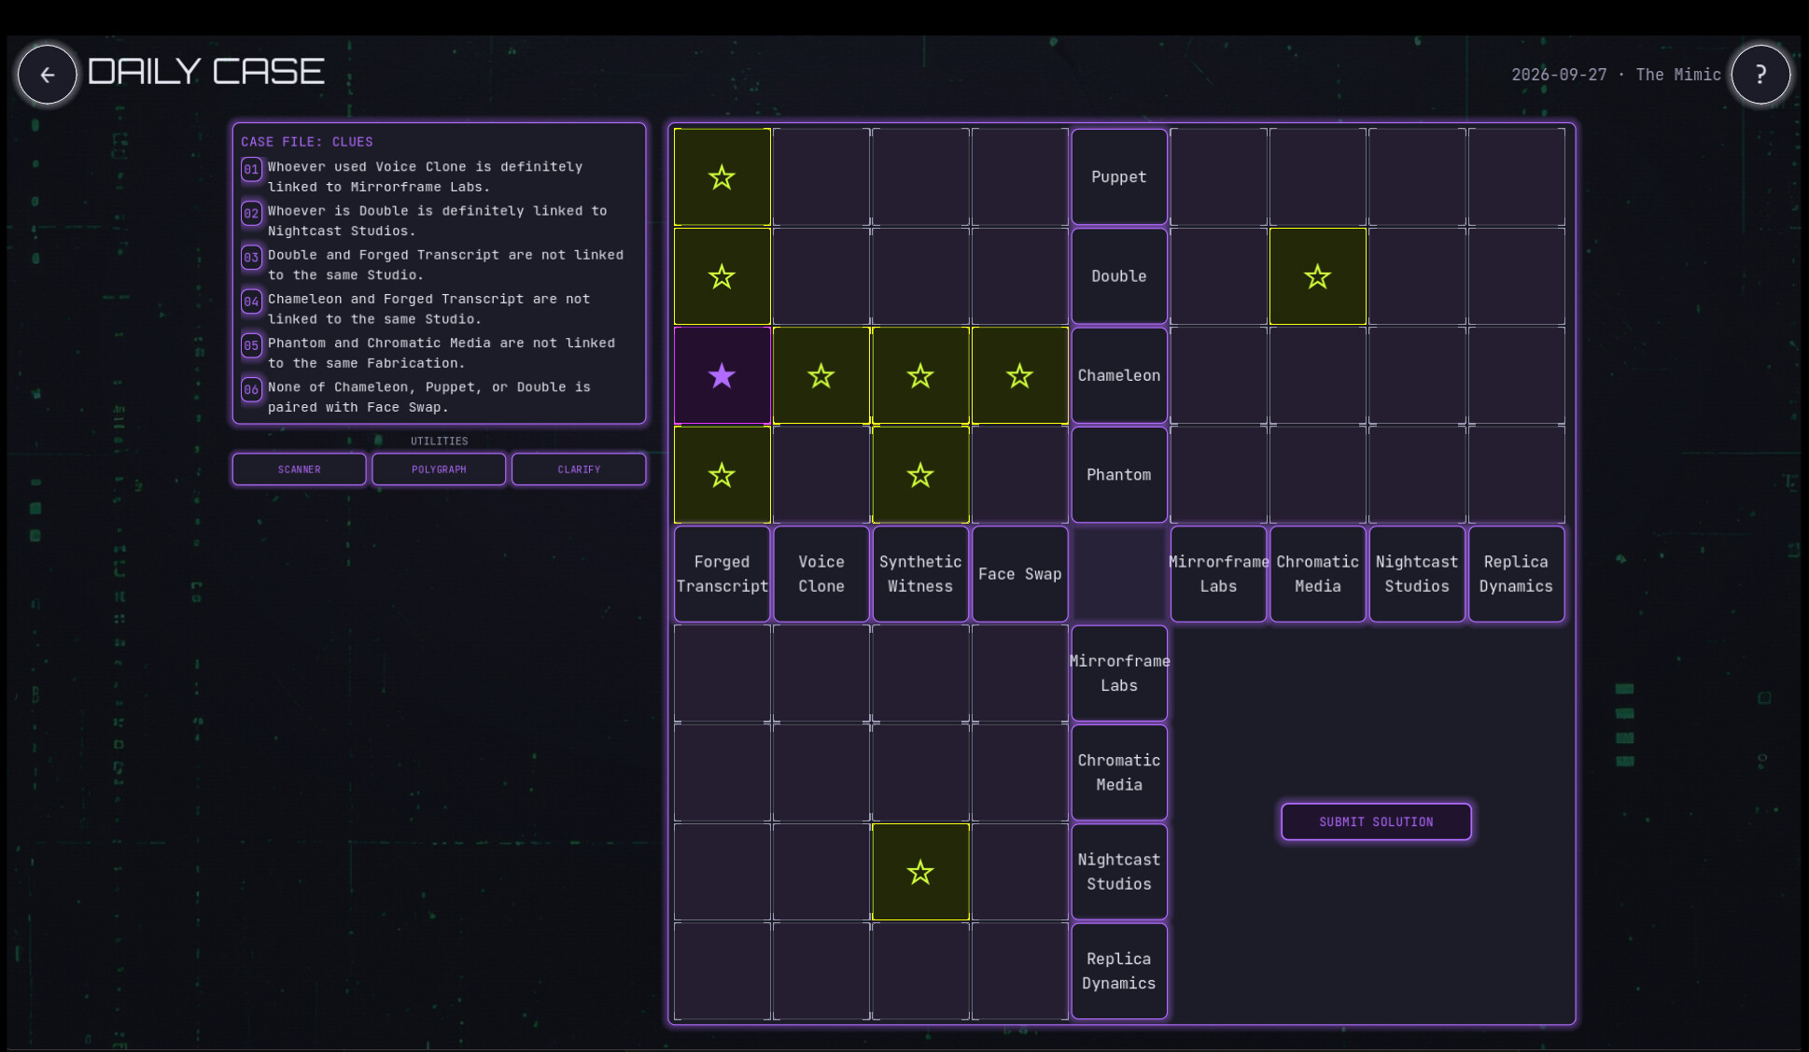This screenshot has width=1809, height=1052.
Task: Select clue 02 about Double and Nightcast
Action: pos(439,220)
